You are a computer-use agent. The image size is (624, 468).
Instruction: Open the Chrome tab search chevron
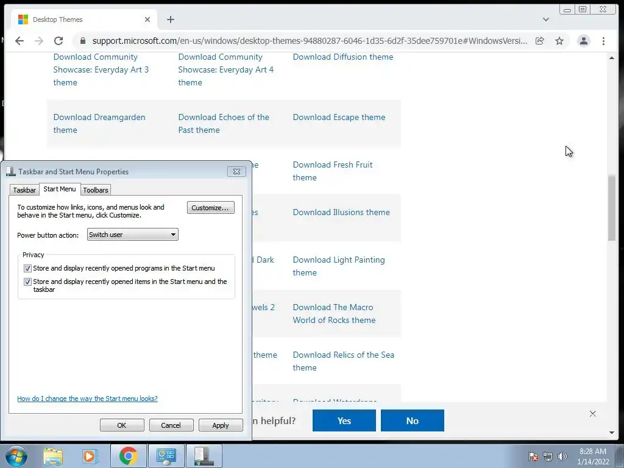(545, 19)
